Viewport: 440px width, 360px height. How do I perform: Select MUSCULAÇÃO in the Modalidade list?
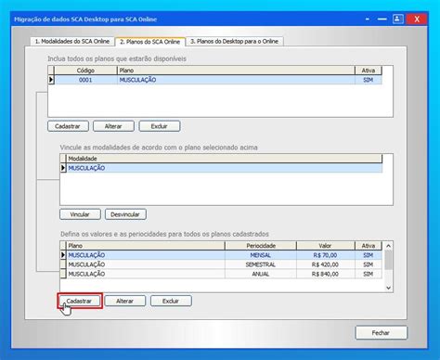[x=224, y=168]
